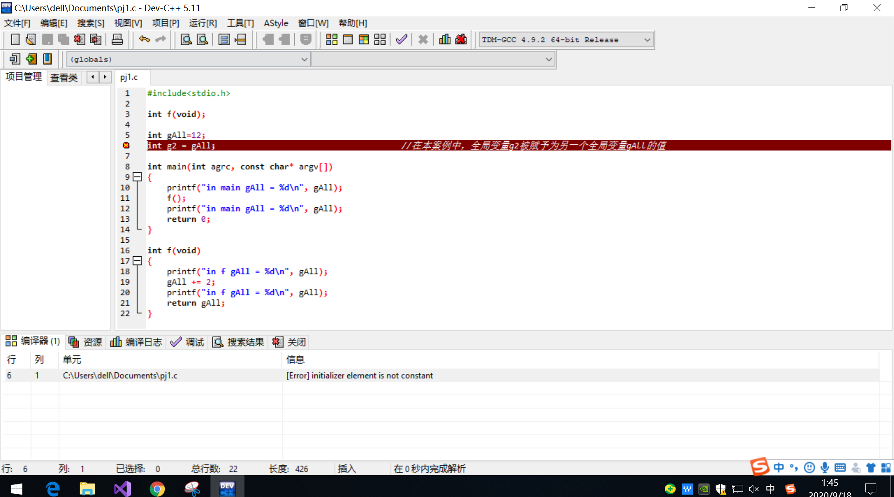Open the AStyle menu

[276, 23]
